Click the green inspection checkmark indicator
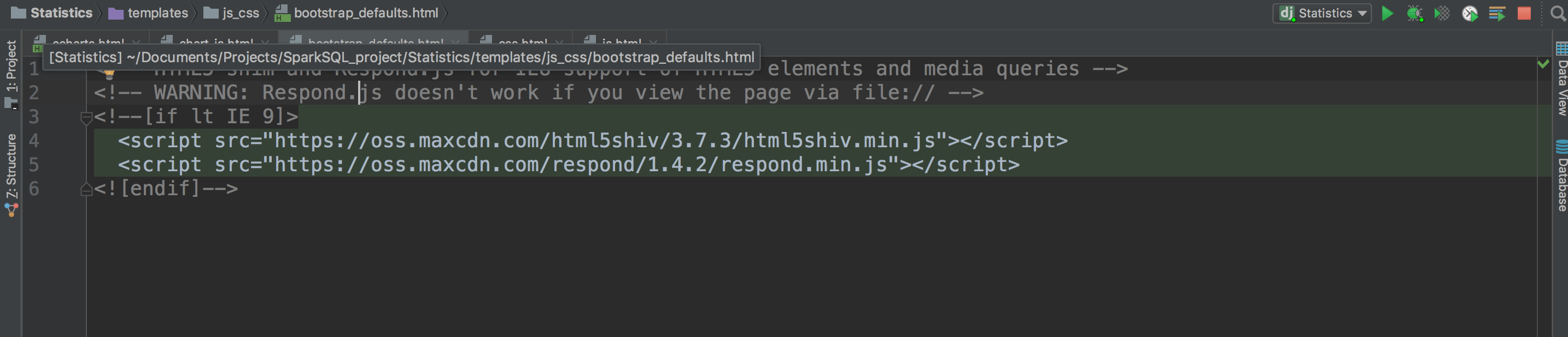 click(1543, 64)
